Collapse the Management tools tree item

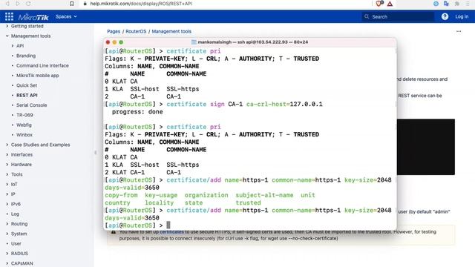pos(7,36)
